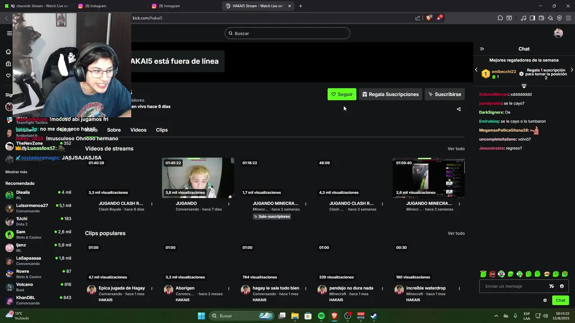Screen dimensions: 575x323
Task: Open chat settings gear icon
Action: tap(545, 301)
